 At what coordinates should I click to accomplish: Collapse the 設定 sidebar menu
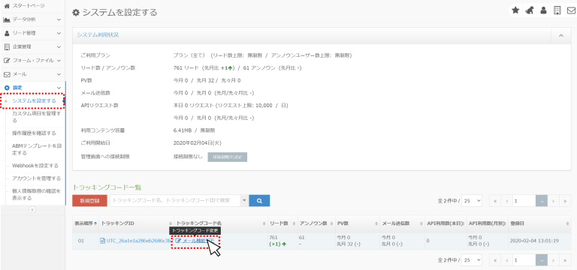click(x=32, y=88)
